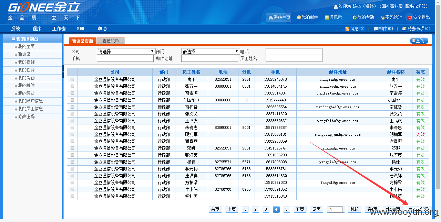
Task: Open 待办事项(0) pending items
Action: point(416,29)
